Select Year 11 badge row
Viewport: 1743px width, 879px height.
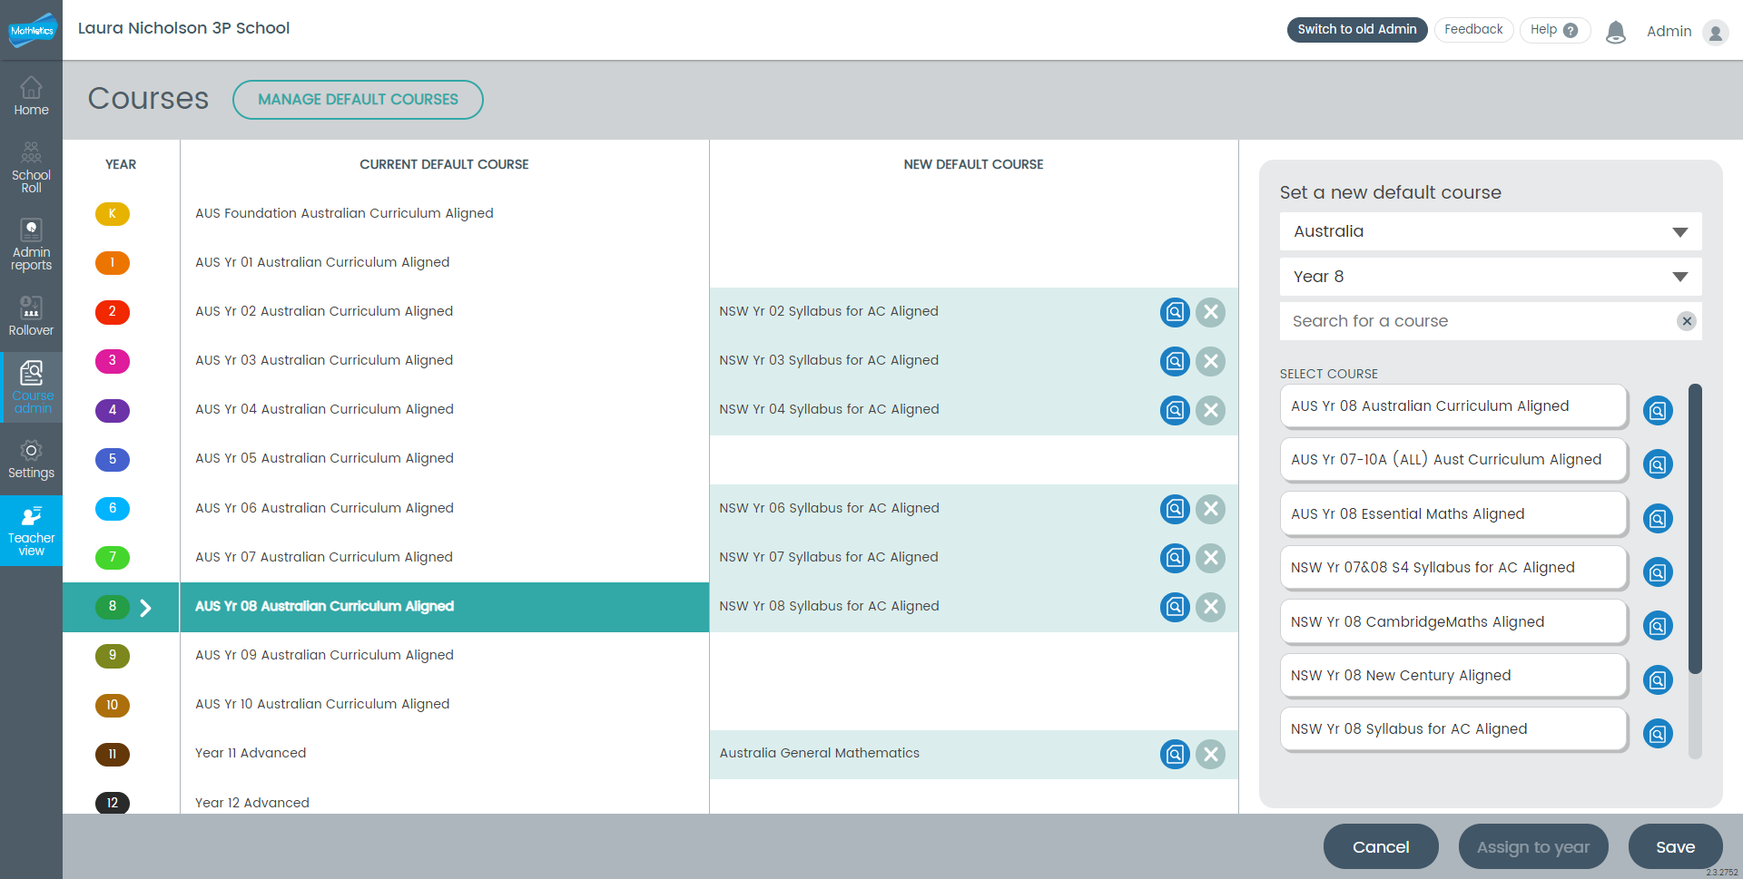(x=113, y=754)
